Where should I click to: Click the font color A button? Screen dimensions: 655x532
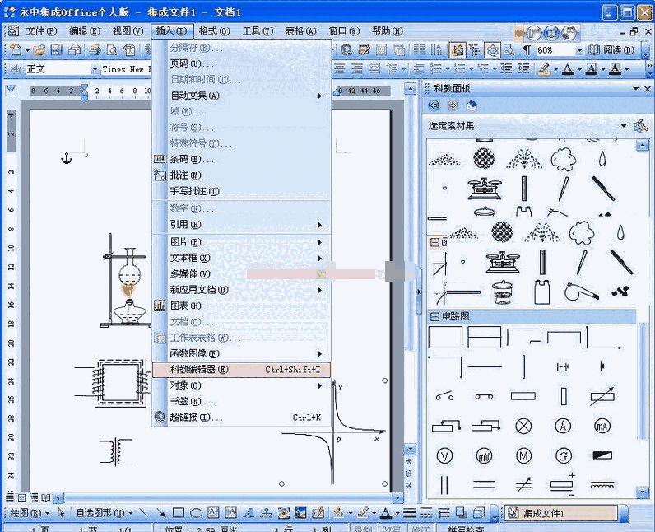click(567, 69)
